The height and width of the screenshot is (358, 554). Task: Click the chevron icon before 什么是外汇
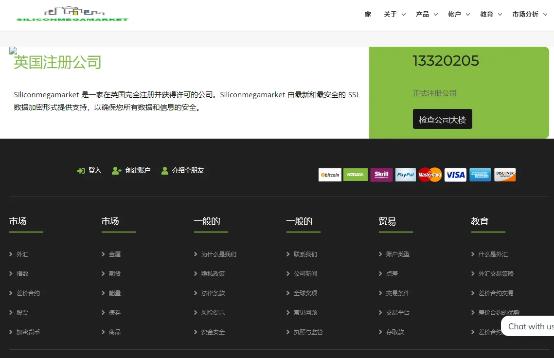pyautogui.click(x=473, y=254)
